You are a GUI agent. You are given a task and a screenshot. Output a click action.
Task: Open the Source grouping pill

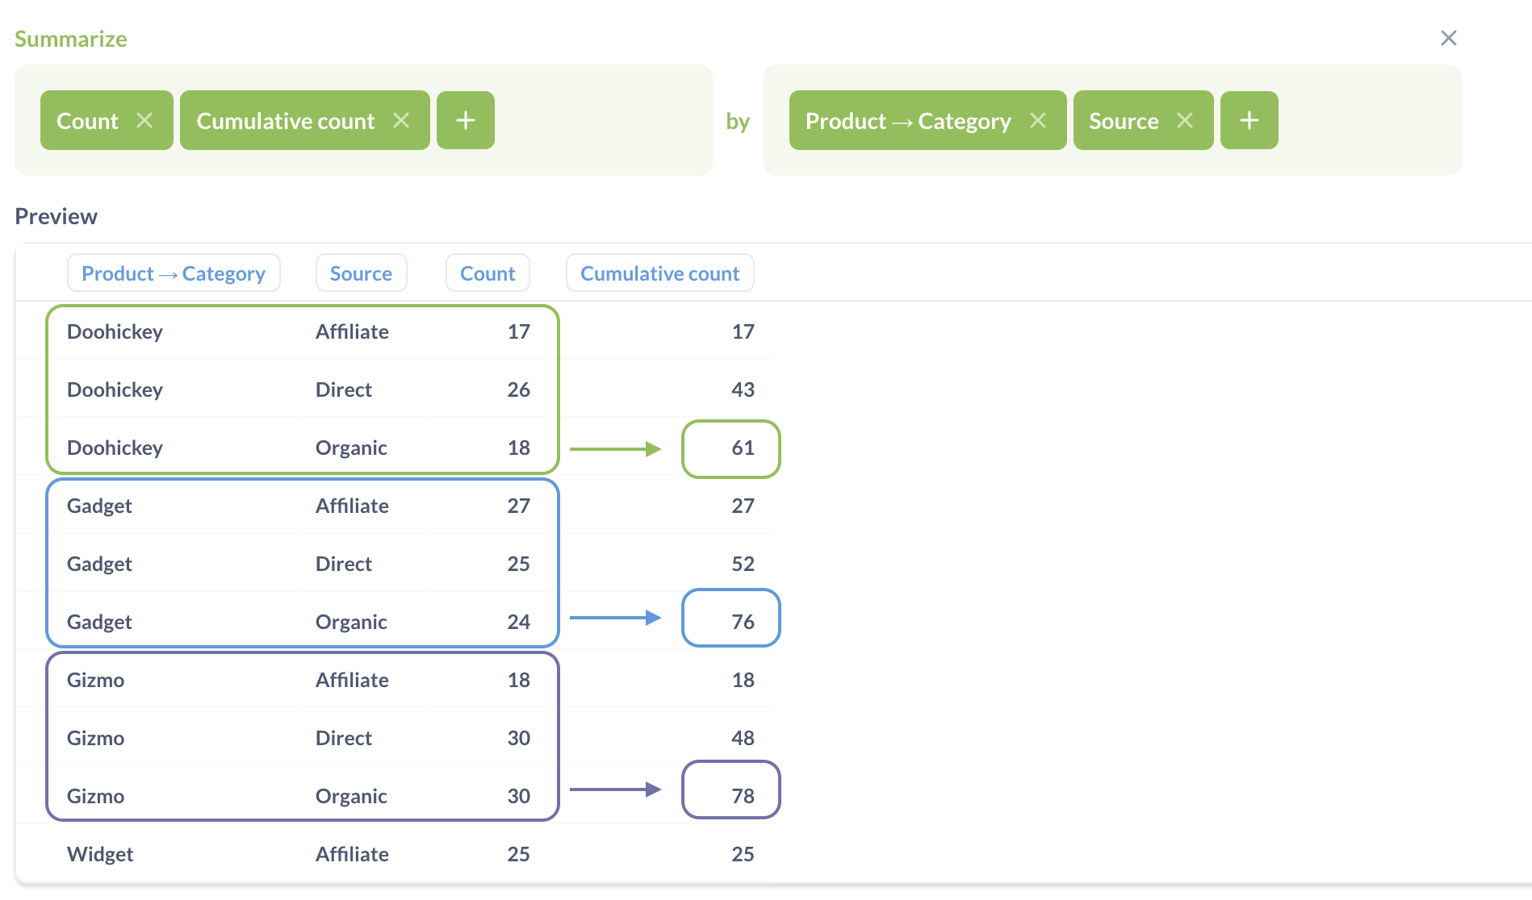pos(1124,121)
